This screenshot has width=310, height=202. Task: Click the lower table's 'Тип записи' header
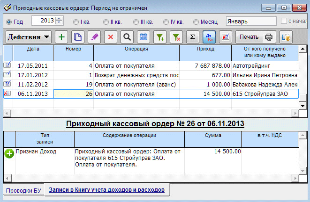tap(45, 139)
